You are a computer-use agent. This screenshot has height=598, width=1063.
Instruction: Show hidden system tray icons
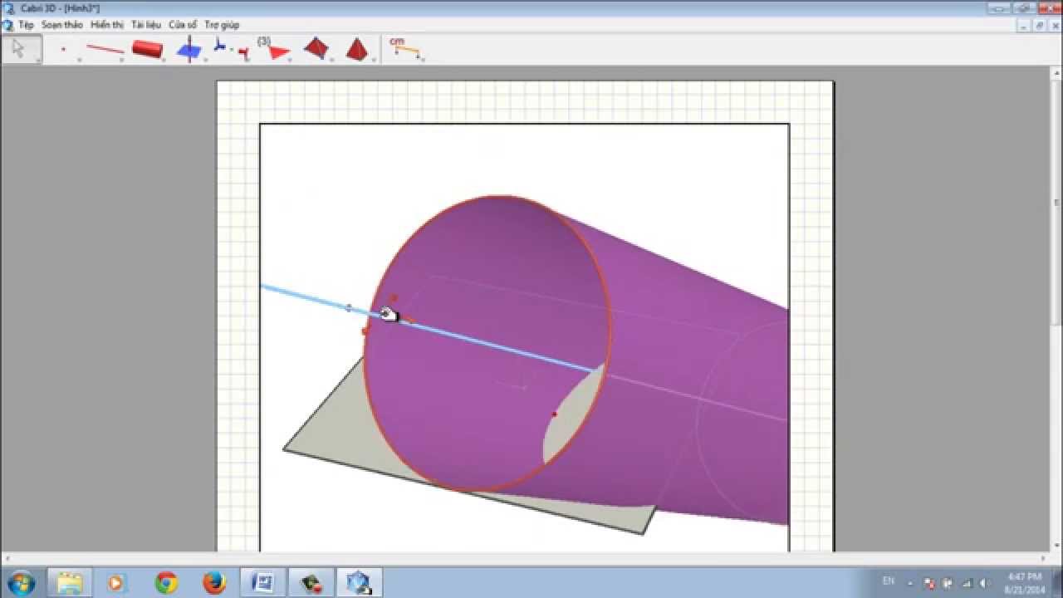pos(910,583)
